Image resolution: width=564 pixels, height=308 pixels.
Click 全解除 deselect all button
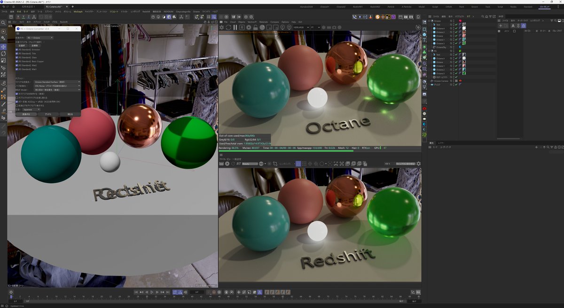click(x=35, y=45)
